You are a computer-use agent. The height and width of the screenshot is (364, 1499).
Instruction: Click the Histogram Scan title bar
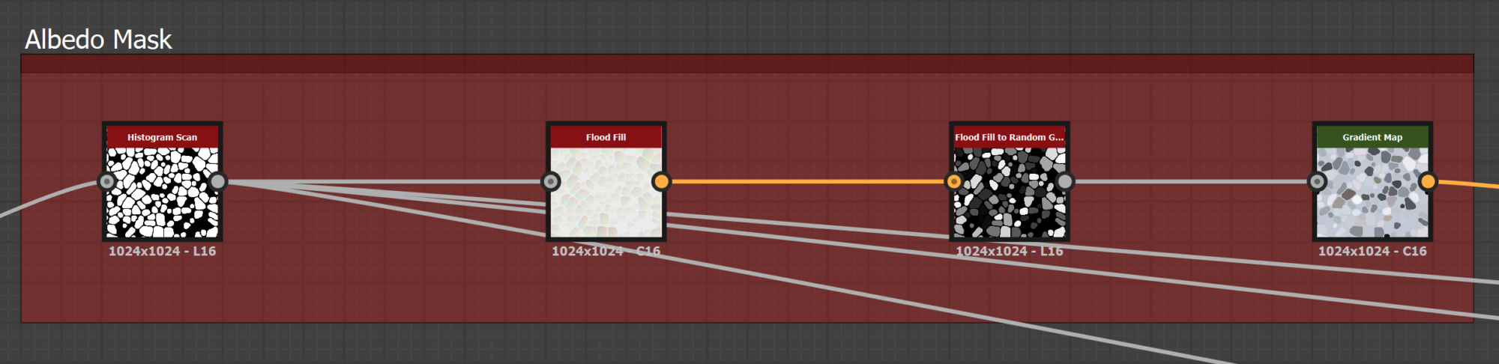[x=163, y=137]
